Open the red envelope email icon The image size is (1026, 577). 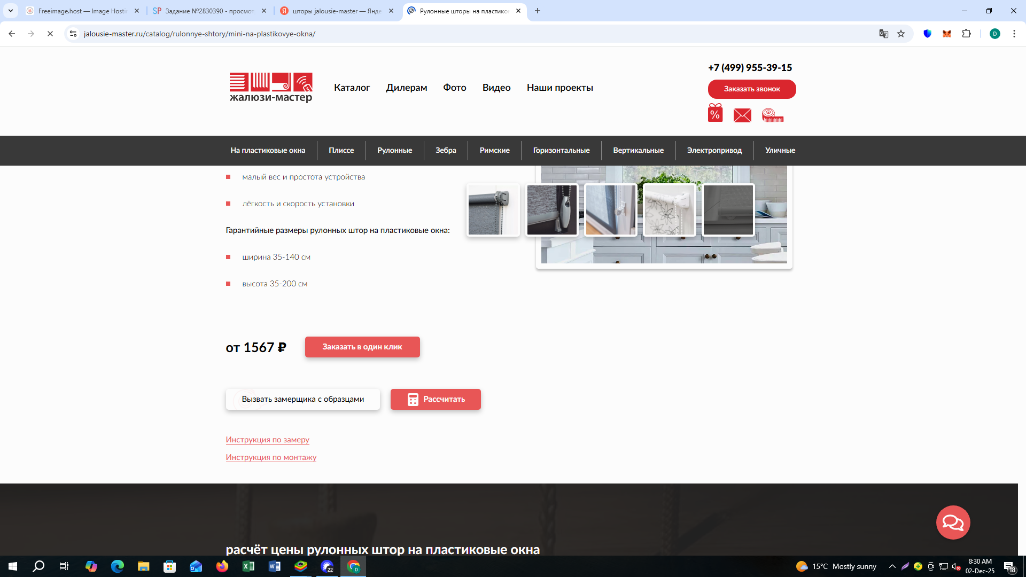[742, 115]
